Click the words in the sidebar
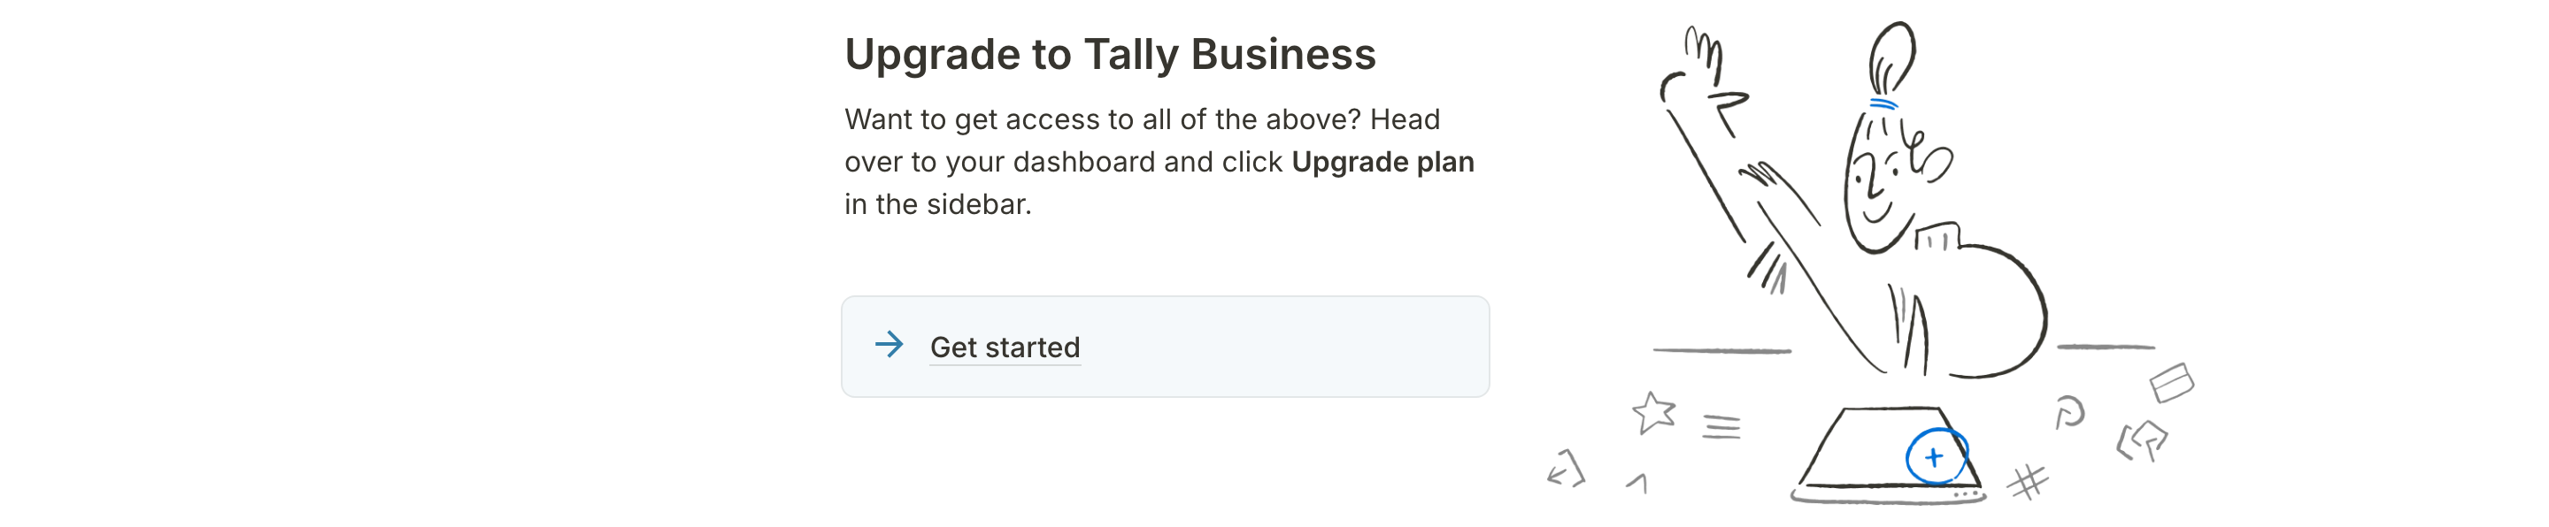 tap(937, 203)
